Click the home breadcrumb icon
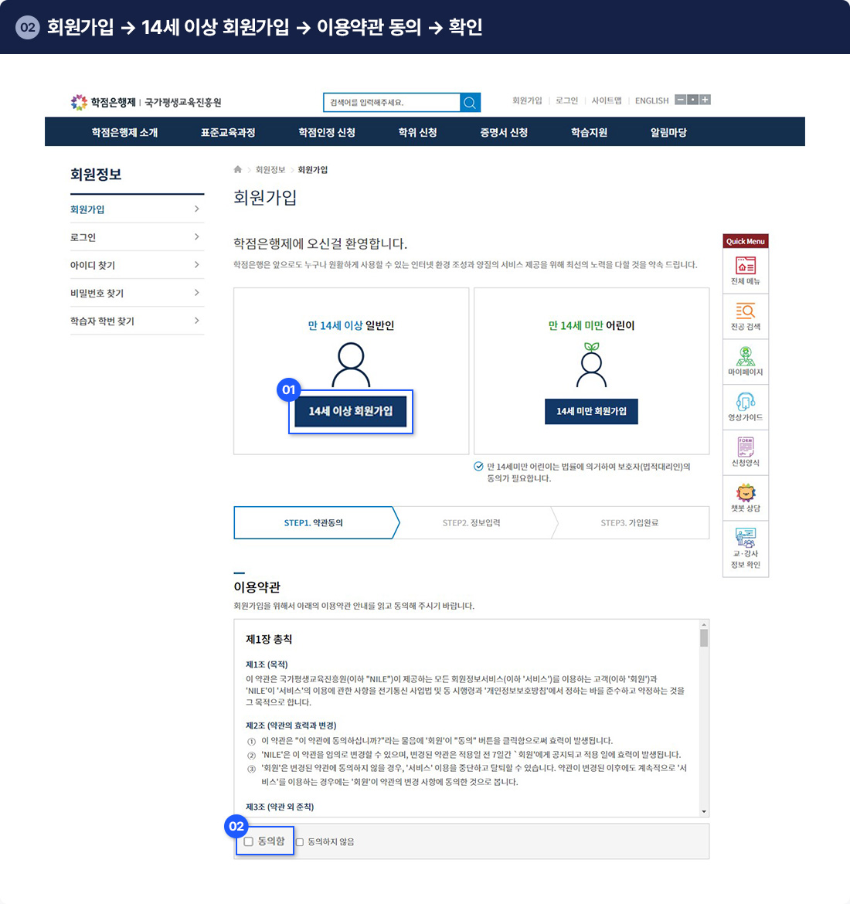The image size is (850, 904). coord(238,170)
